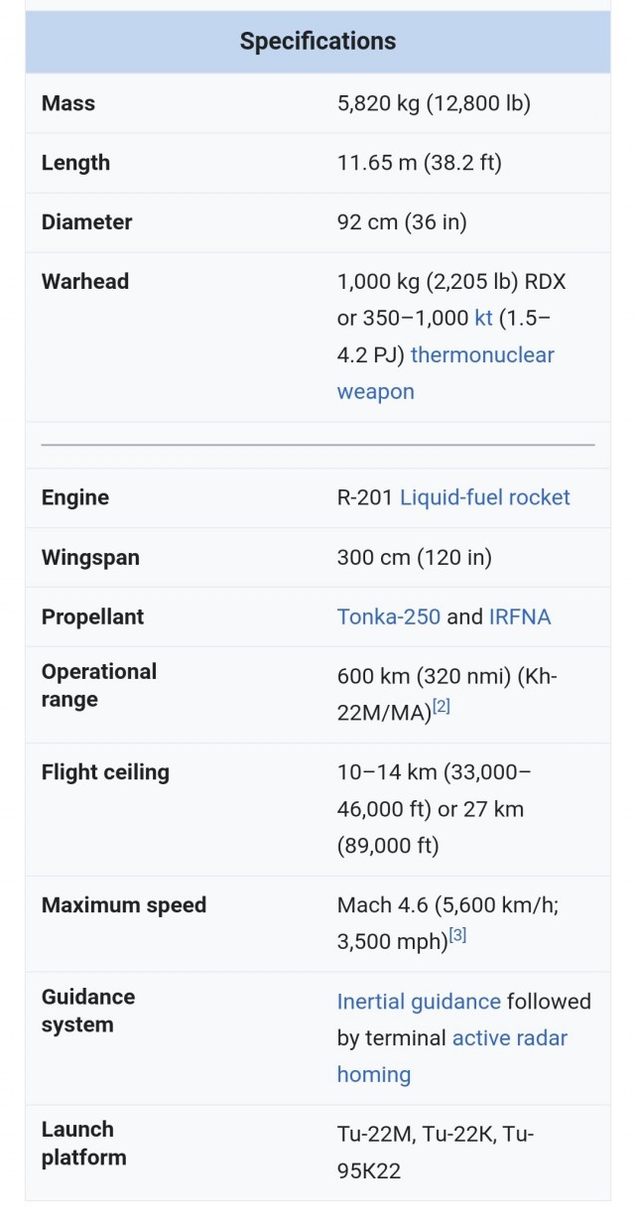Open the IRFNA link
This screenshot has width=635, height=1229.
pyautogui.click(x=520, y=616)
